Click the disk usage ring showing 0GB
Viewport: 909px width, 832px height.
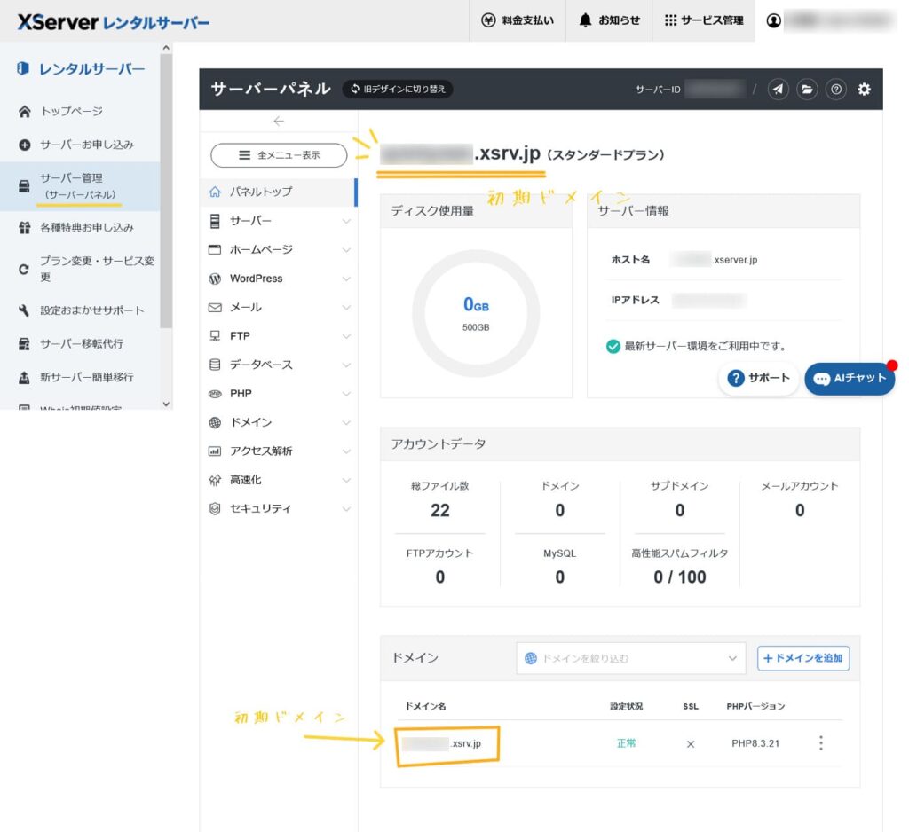[x=476, y=313]
